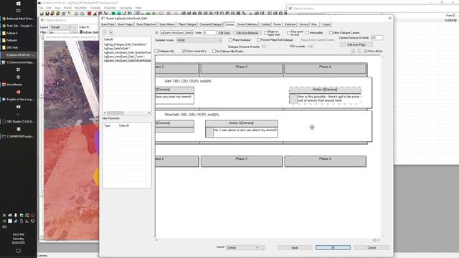Open the Scripts tab
459x258 pixels.
[326, 24]
